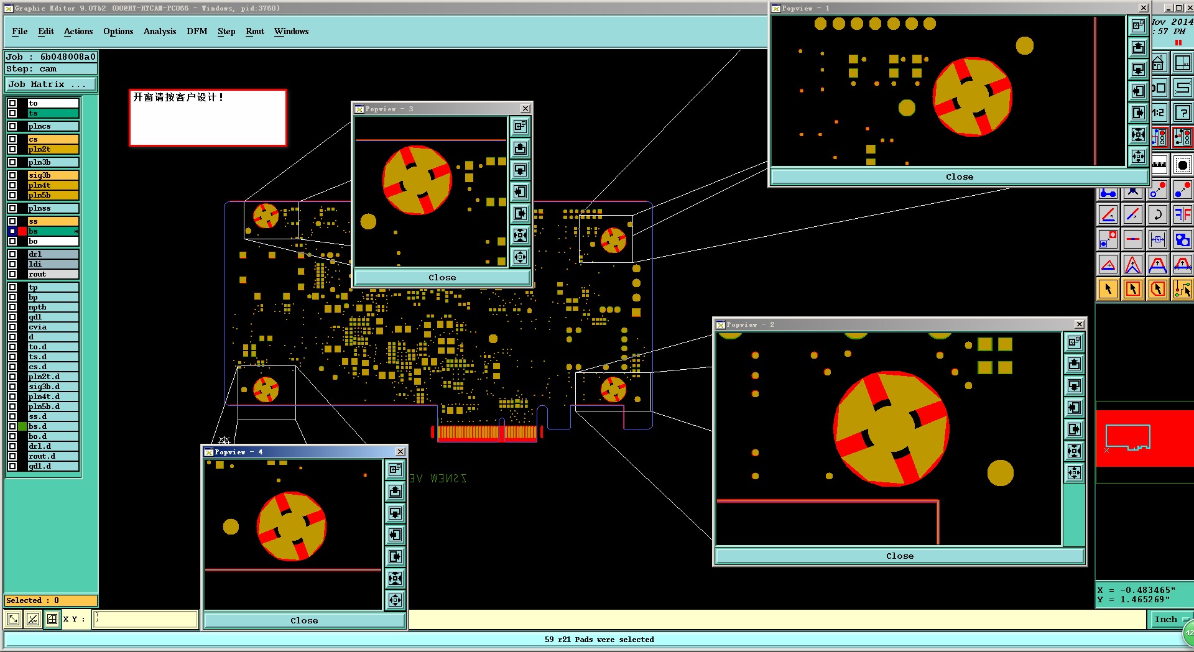Click the Selected : 0 status field
This screenshot has width=1194, height=652.
point(51,600)
